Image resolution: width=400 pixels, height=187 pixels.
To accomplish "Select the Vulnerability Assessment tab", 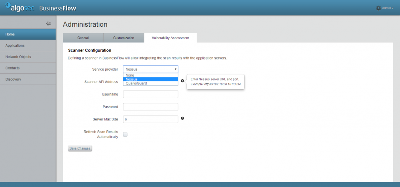I will click(x=170, y=37).
